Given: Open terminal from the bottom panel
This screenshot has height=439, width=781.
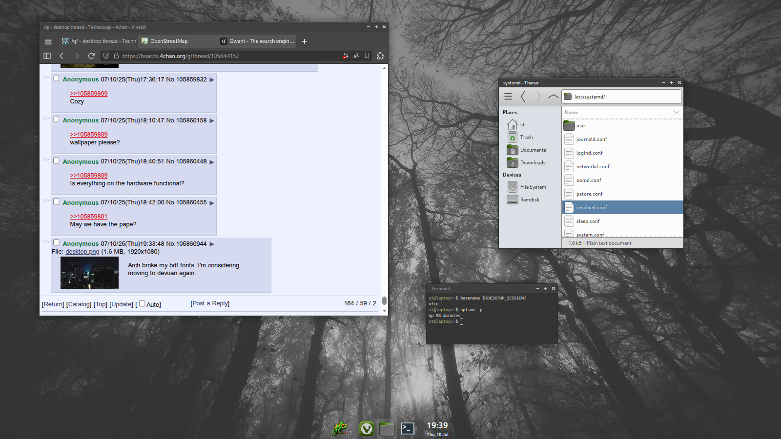Looking at the screenshot, I should pyautogui.click(x=408, y=429).
